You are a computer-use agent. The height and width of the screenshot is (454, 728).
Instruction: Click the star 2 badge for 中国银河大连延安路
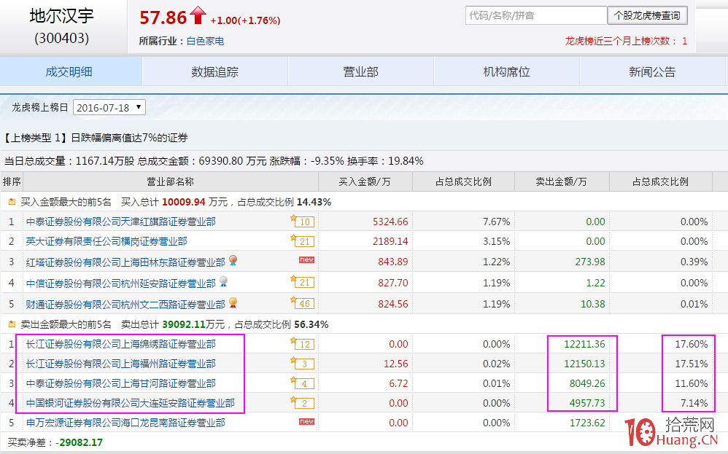coord(303,402)
